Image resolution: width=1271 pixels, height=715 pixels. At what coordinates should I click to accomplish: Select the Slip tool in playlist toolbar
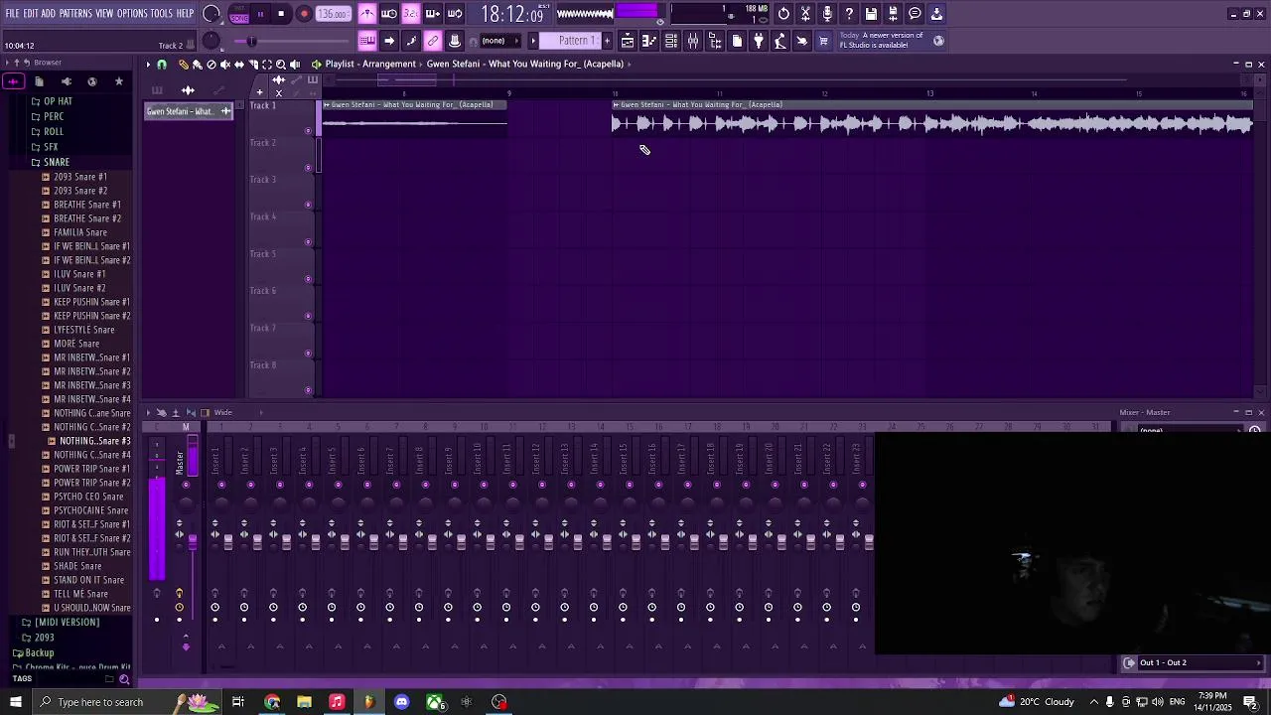[x=238, y=64]
